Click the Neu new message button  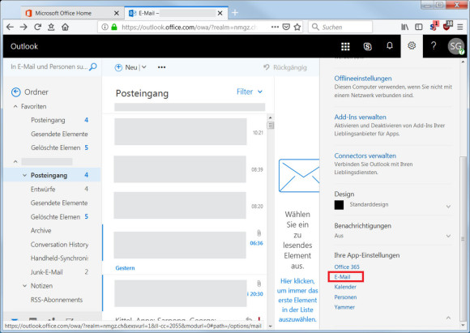coord(126,67)
